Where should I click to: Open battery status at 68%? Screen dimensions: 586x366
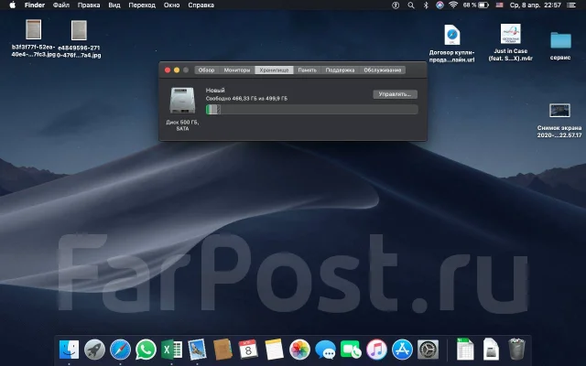point(475,5)
